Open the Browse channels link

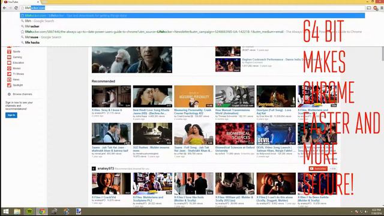23,94
